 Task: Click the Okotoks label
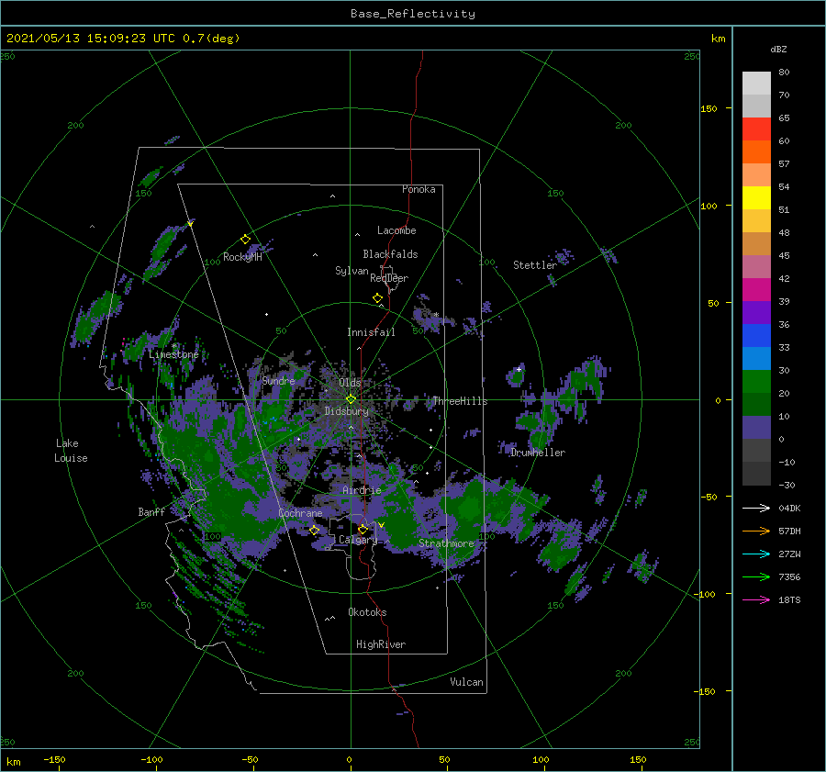tap(367, 612)
